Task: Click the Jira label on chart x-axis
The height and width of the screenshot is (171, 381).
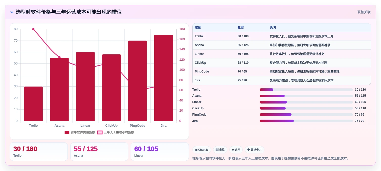Action: pyautogui.click(x=164, y=125)
